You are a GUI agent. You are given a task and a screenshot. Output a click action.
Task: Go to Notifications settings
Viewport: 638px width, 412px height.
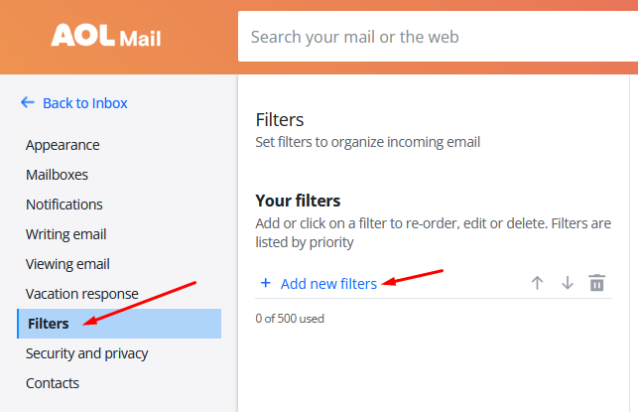[x=64, y=205]
